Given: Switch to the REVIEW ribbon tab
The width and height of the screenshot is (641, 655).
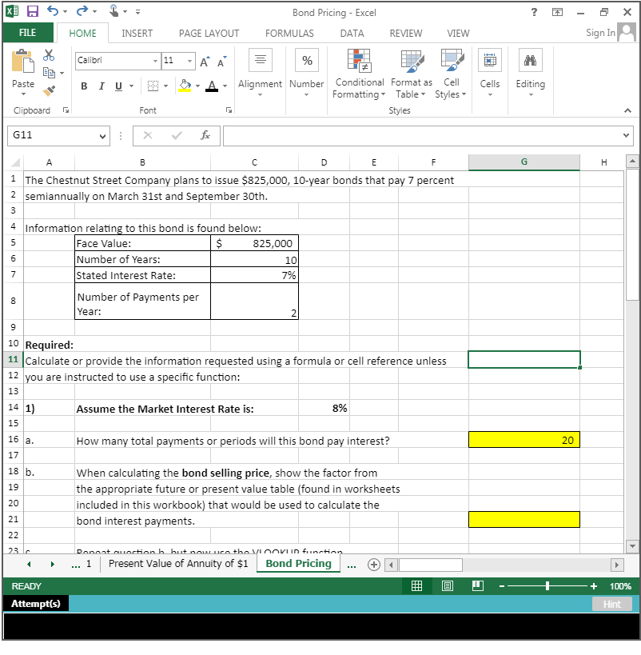Looking at the screenshot, I should tap(406, 34).
